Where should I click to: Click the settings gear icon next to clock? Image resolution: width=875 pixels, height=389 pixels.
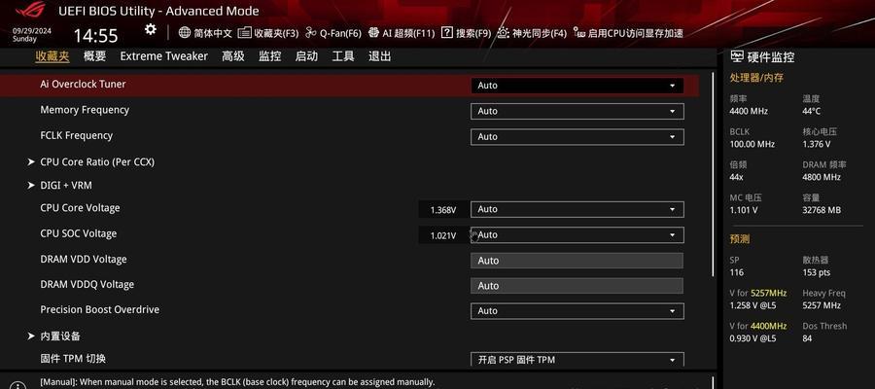point(150,29)
